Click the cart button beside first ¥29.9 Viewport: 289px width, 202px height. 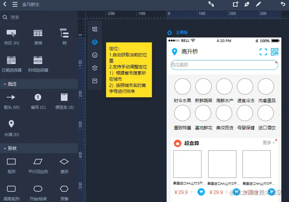pyautogui.click(x=201, y=192)
